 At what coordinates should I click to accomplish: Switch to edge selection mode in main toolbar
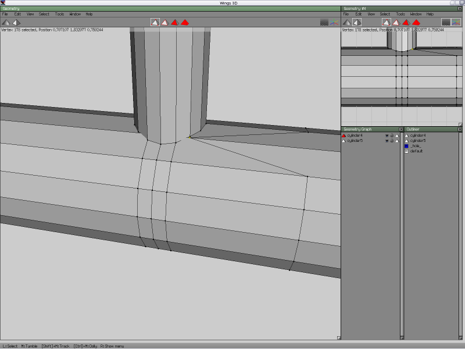point(165,22)
